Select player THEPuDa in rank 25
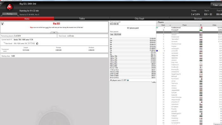Screen dimensions: 222x125 [174, 83]
